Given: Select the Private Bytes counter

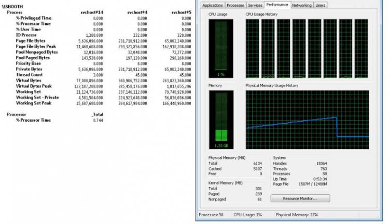Looking at the screenshot, I should click(29, 69).
